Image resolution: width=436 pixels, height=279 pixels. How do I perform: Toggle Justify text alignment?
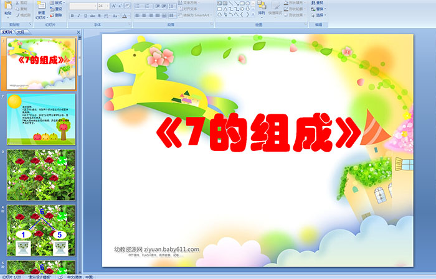[x=158, y=16]
